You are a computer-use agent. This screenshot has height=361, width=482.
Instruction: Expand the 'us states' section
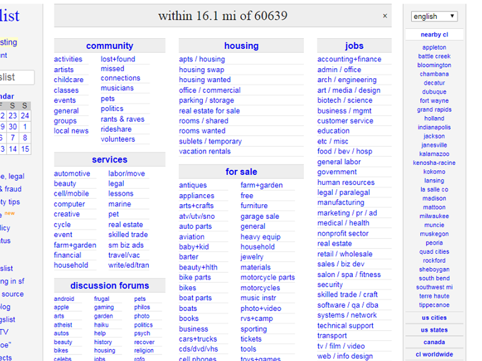click(434, 330)
